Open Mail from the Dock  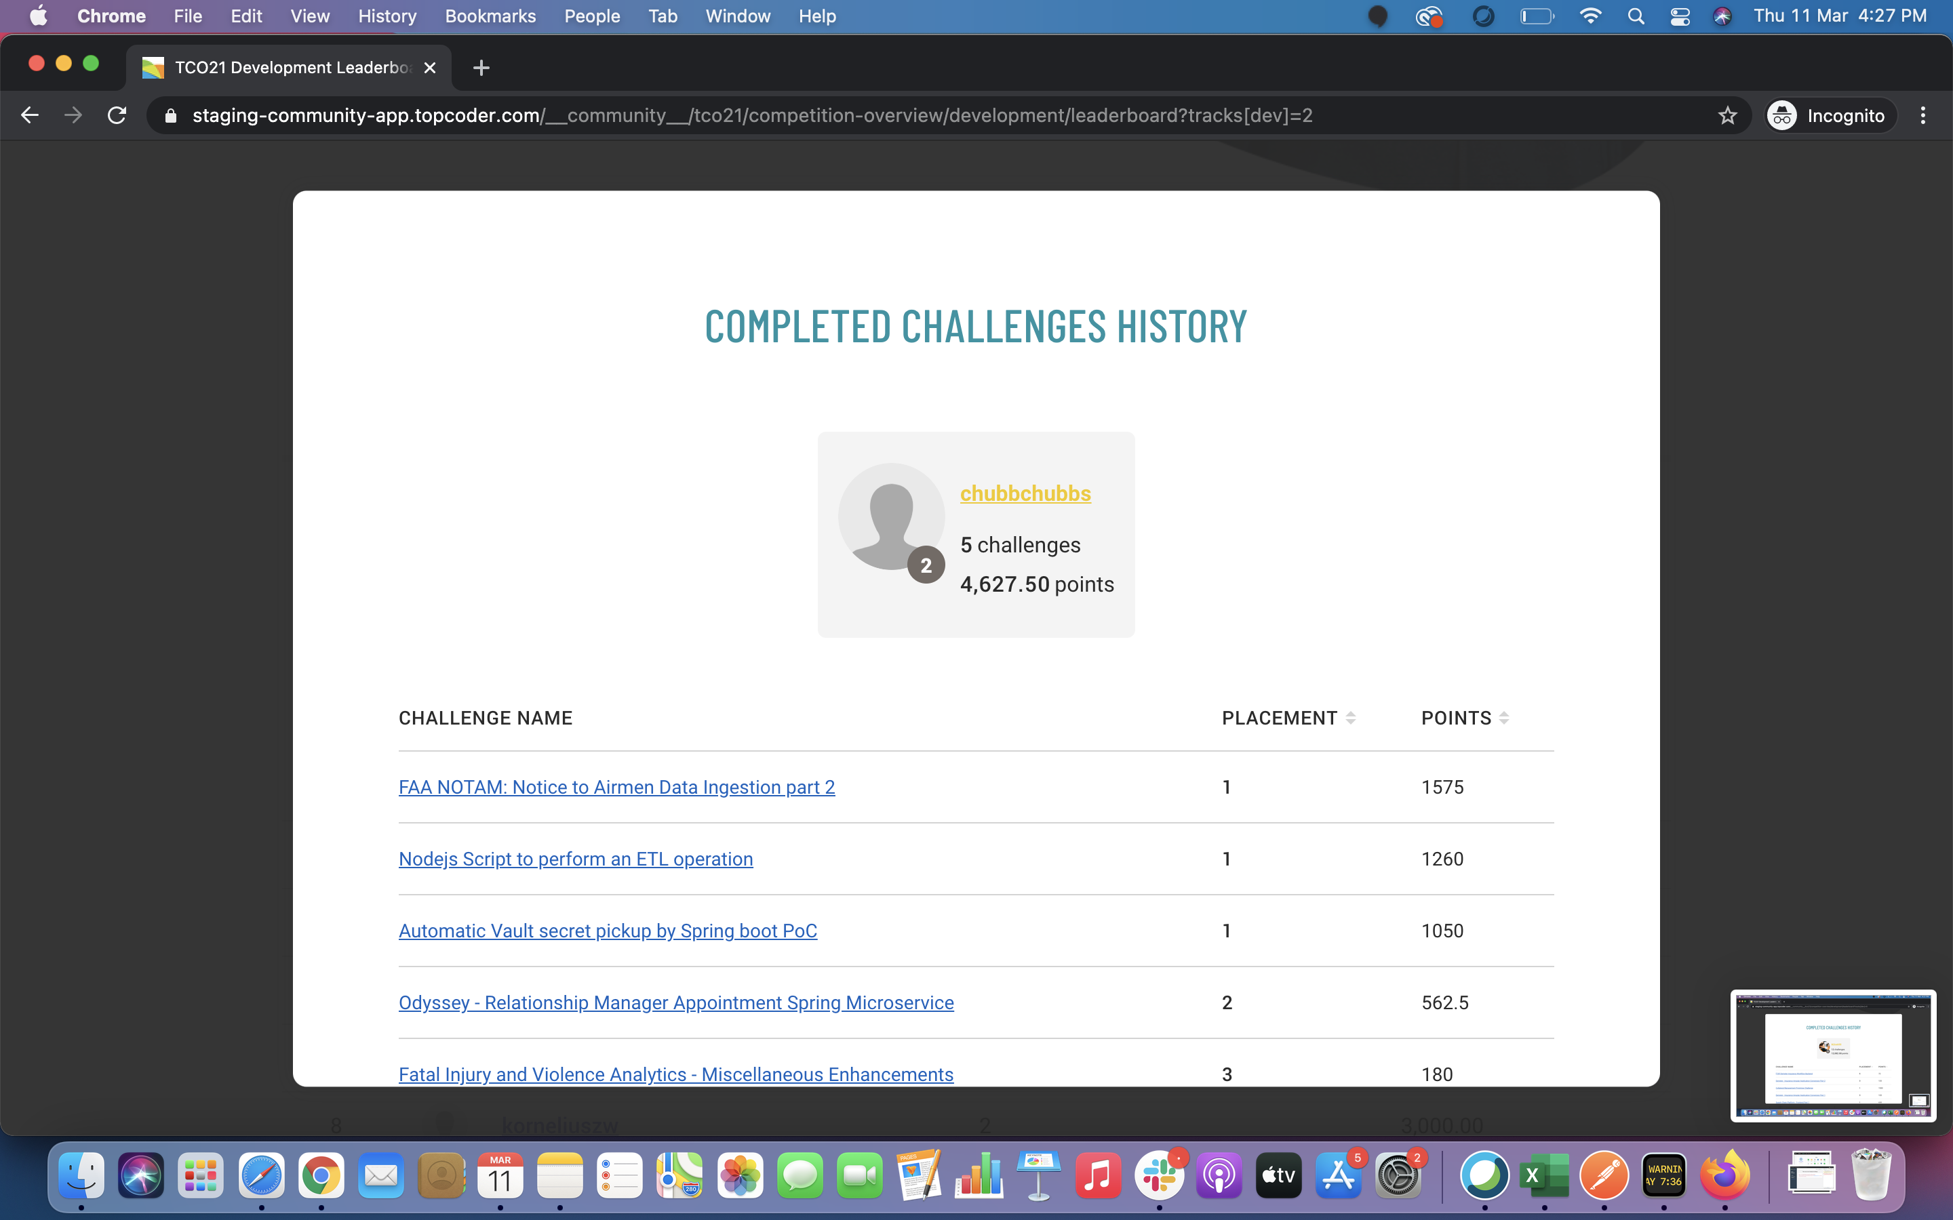pos(381,1176)
